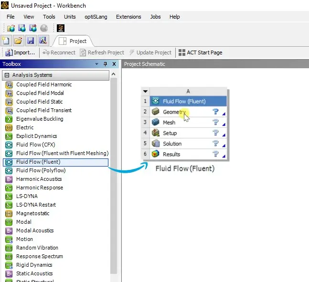Click the Setup cell icon
This screenshot has width=309, height=282.
[156, 133]
